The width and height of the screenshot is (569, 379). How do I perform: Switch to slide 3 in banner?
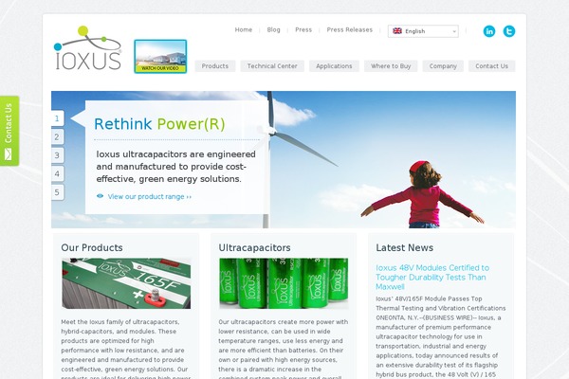pyautogui.click(x=57, y=155)
